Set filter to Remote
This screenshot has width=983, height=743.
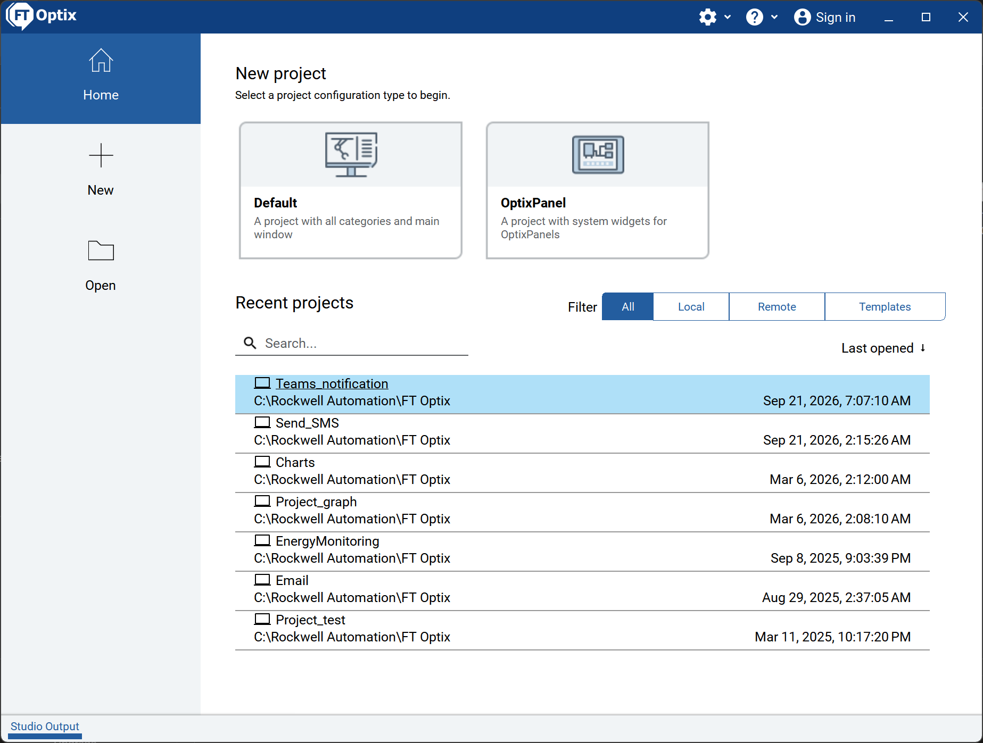[777, 306]
